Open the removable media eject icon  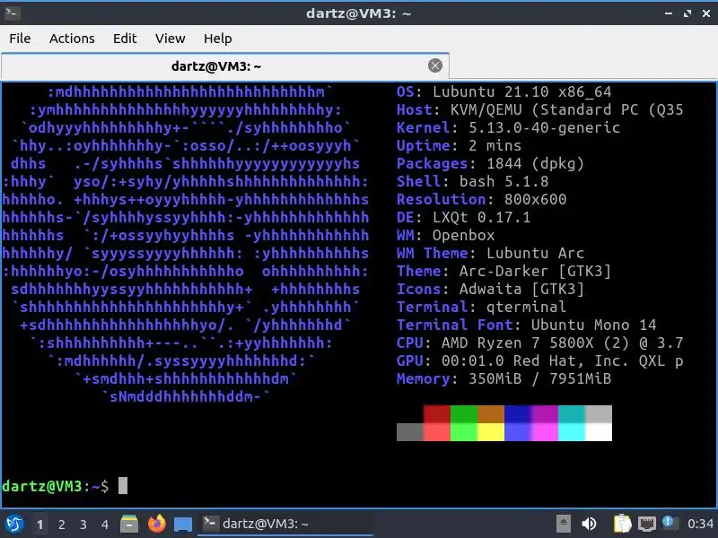[564, 524]
